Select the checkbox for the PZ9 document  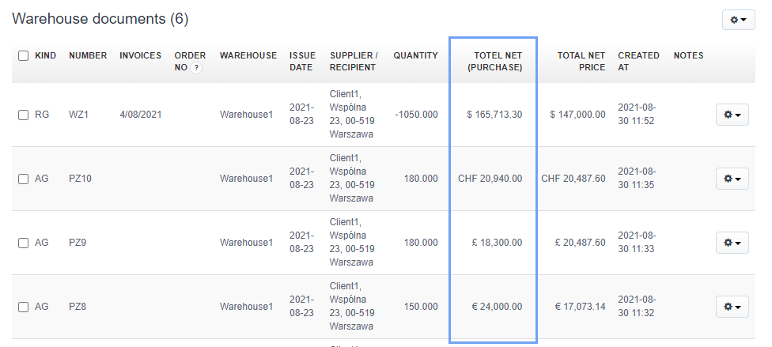click(24, 243)
